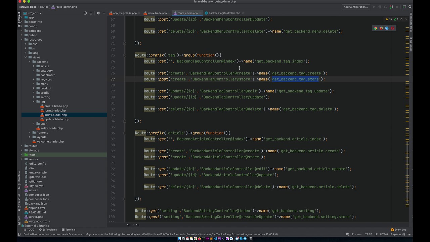This screenshot has height=242, width=430.
Task: Collapse the views folder
Action: tap(26, 57)
